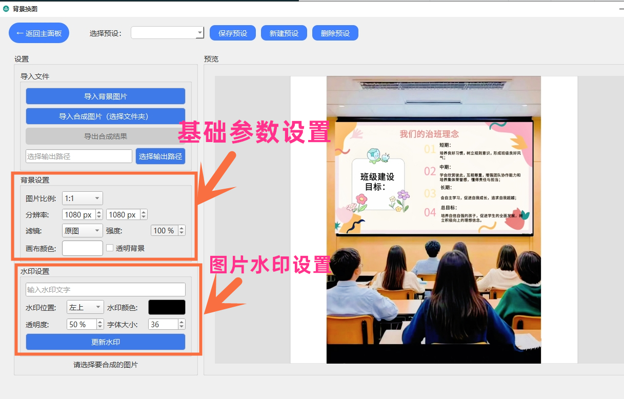Decrease 字体大小 with the down arrow

(x=182, y=327)
